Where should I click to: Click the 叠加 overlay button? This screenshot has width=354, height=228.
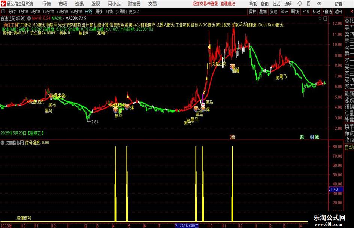point(263,12)
